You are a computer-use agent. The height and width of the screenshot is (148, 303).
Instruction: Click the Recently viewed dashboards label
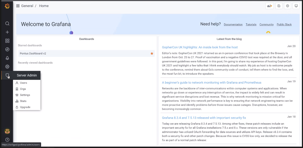pyautogui.click(x=35, y=63)
